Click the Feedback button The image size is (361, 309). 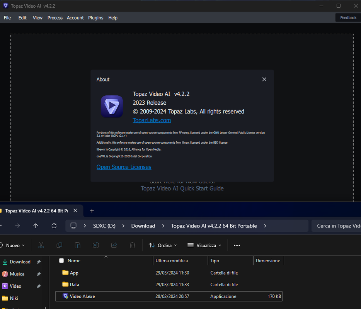(x=348, y=18)
